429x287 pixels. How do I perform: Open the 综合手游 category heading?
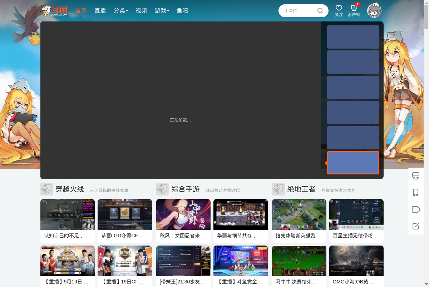[186, 189]
